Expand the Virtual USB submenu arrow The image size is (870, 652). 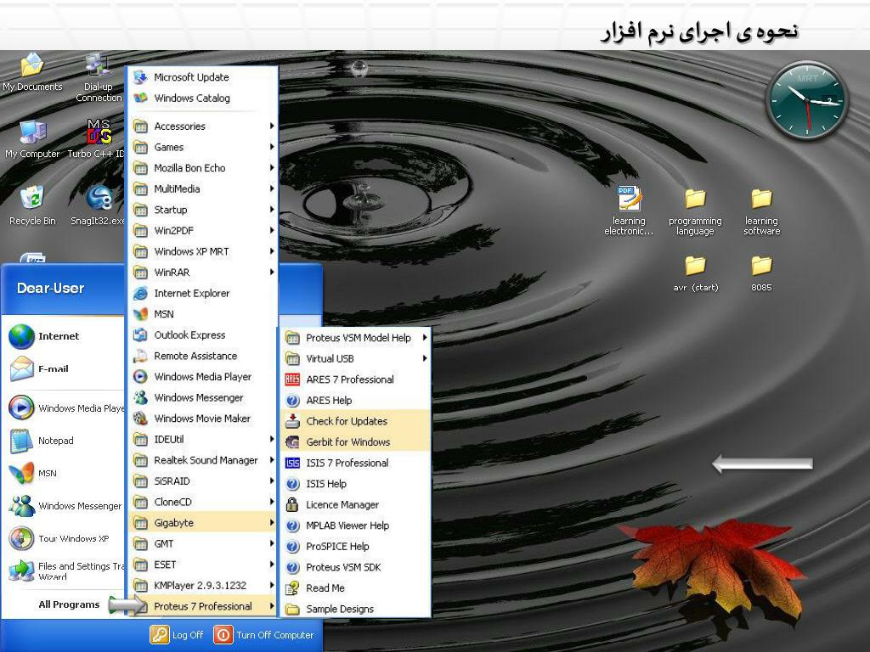(425, 359)
